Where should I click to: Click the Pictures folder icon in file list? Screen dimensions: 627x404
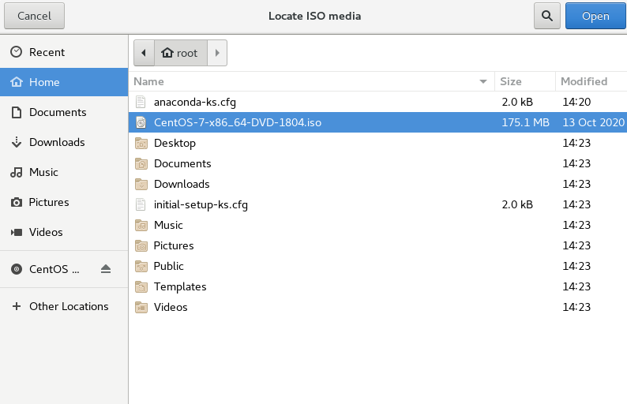coord(141,245)
